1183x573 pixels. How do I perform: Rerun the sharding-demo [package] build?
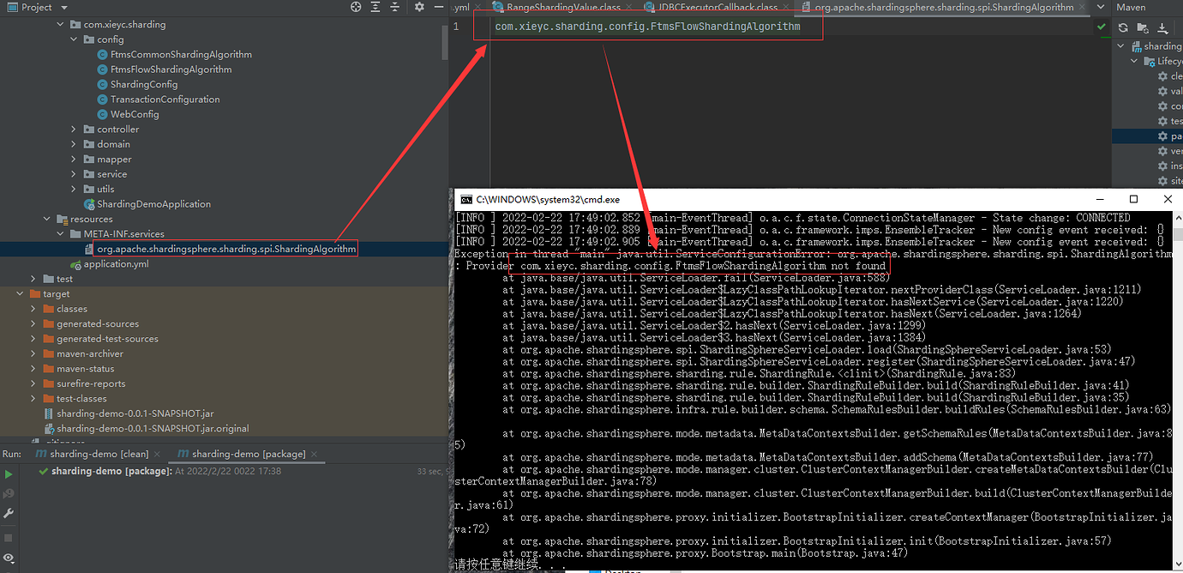pyautogui.click(x=9, y=474)
